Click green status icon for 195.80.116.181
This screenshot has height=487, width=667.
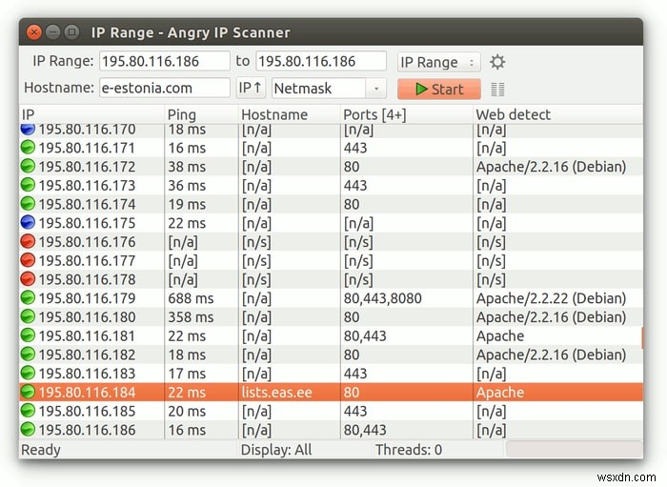coord(28,335)
